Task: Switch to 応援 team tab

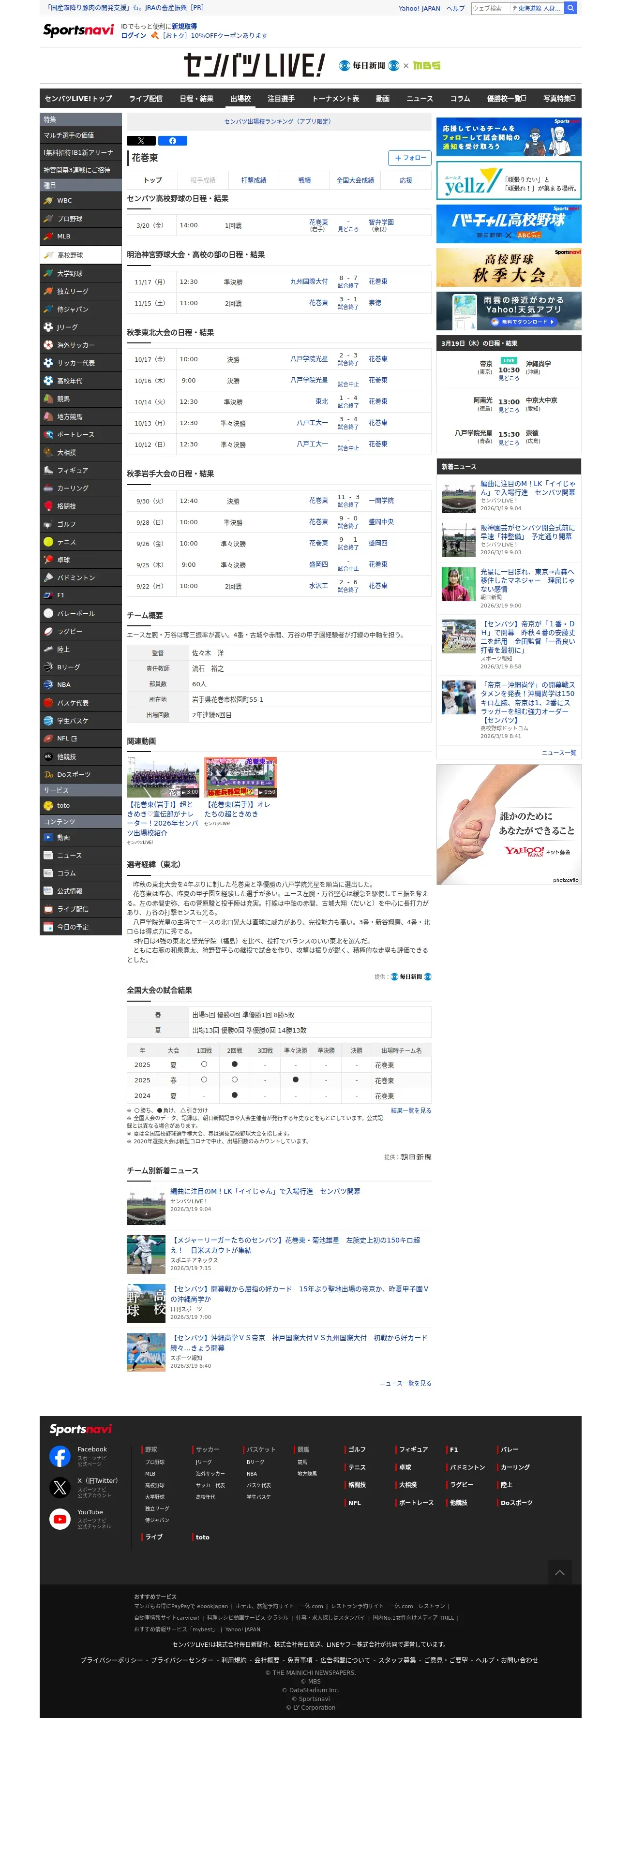Action: click(x=406, y=180)
